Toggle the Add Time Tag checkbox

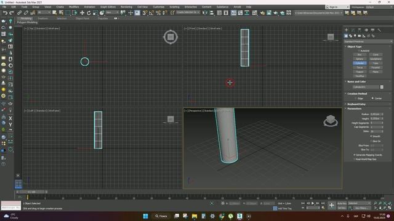[x=275, y=209]
